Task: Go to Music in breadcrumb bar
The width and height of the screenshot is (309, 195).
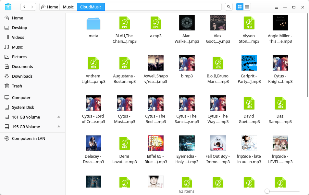Action: point(68,7)
